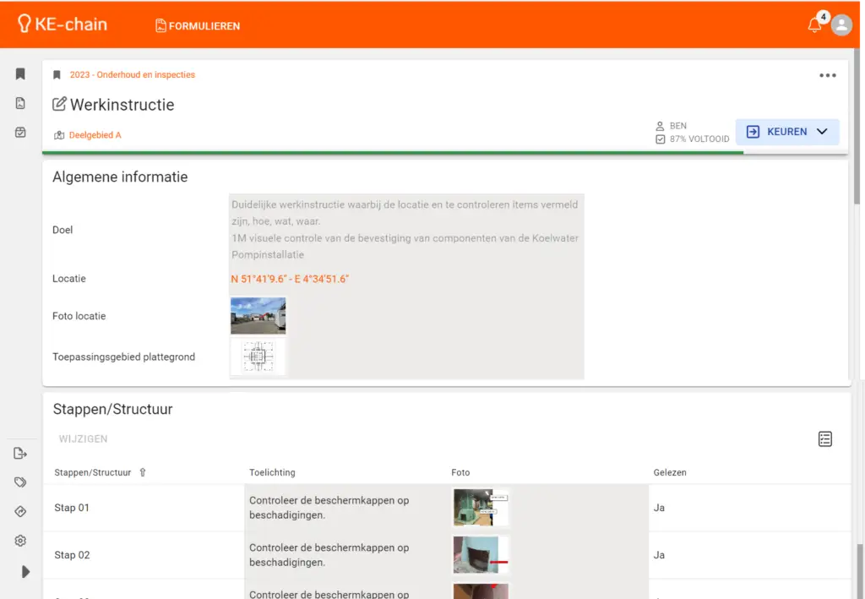Image resolution: width=865 pixels, height=599 pixels.
Task: Open the forms document icon in sidebar
Action: (x=20, y=103)
